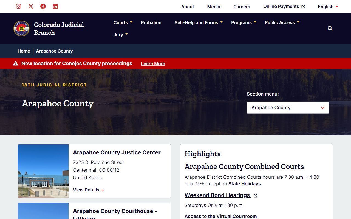Go to the Media page

[214, 7]
